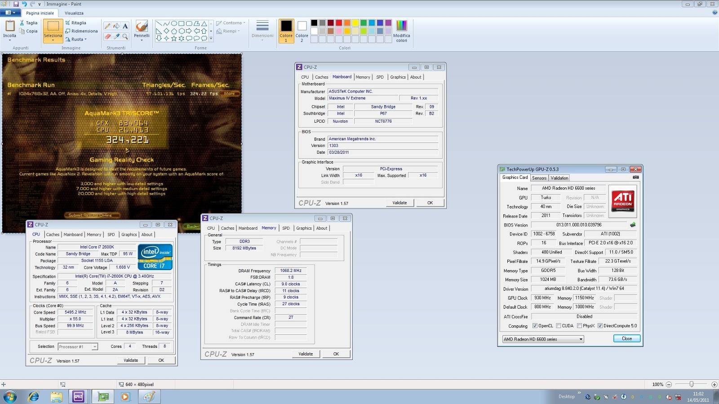Click the Taglia scissors command
Viewport: 719px width, 404px height.
[x=28, y=23]
